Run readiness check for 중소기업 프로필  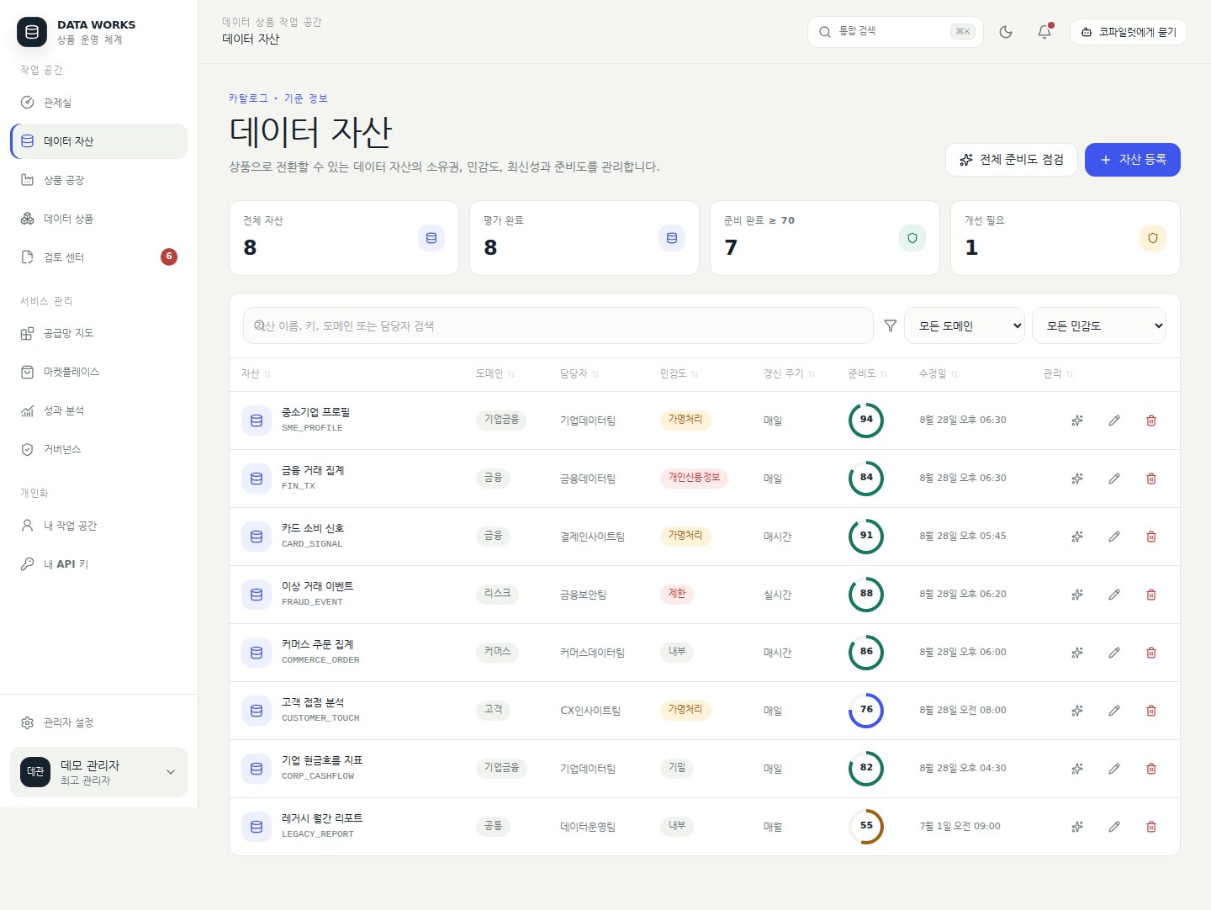click(x=1077, y=421)
